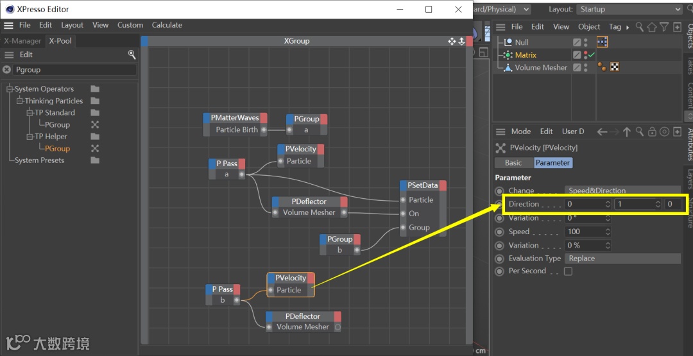
Task: Switch to the X-Manager tab
Action: point(22,41)
